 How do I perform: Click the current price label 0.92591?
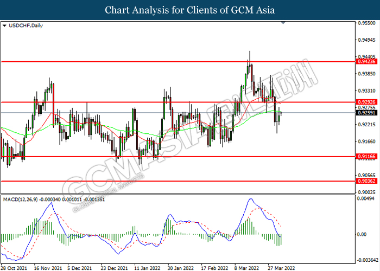point(368,113)
